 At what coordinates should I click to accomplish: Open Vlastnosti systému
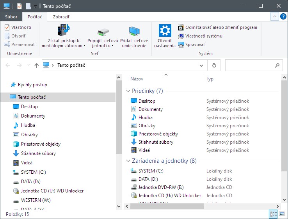tap(200, 36)
